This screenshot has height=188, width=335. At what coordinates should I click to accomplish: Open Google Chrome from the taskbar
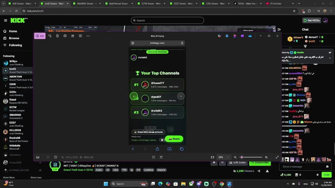[x=222, y=184]
